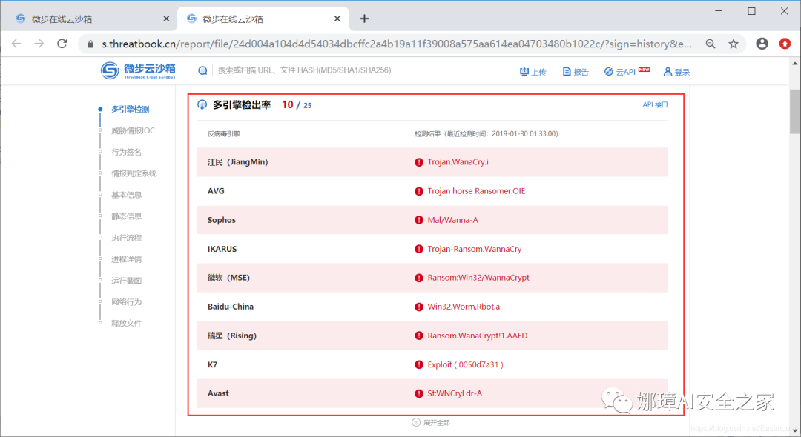Click the alert icon beside Trojan-Ransom.WannaCry
801x437 pixels.
click(x=419, y=250)
